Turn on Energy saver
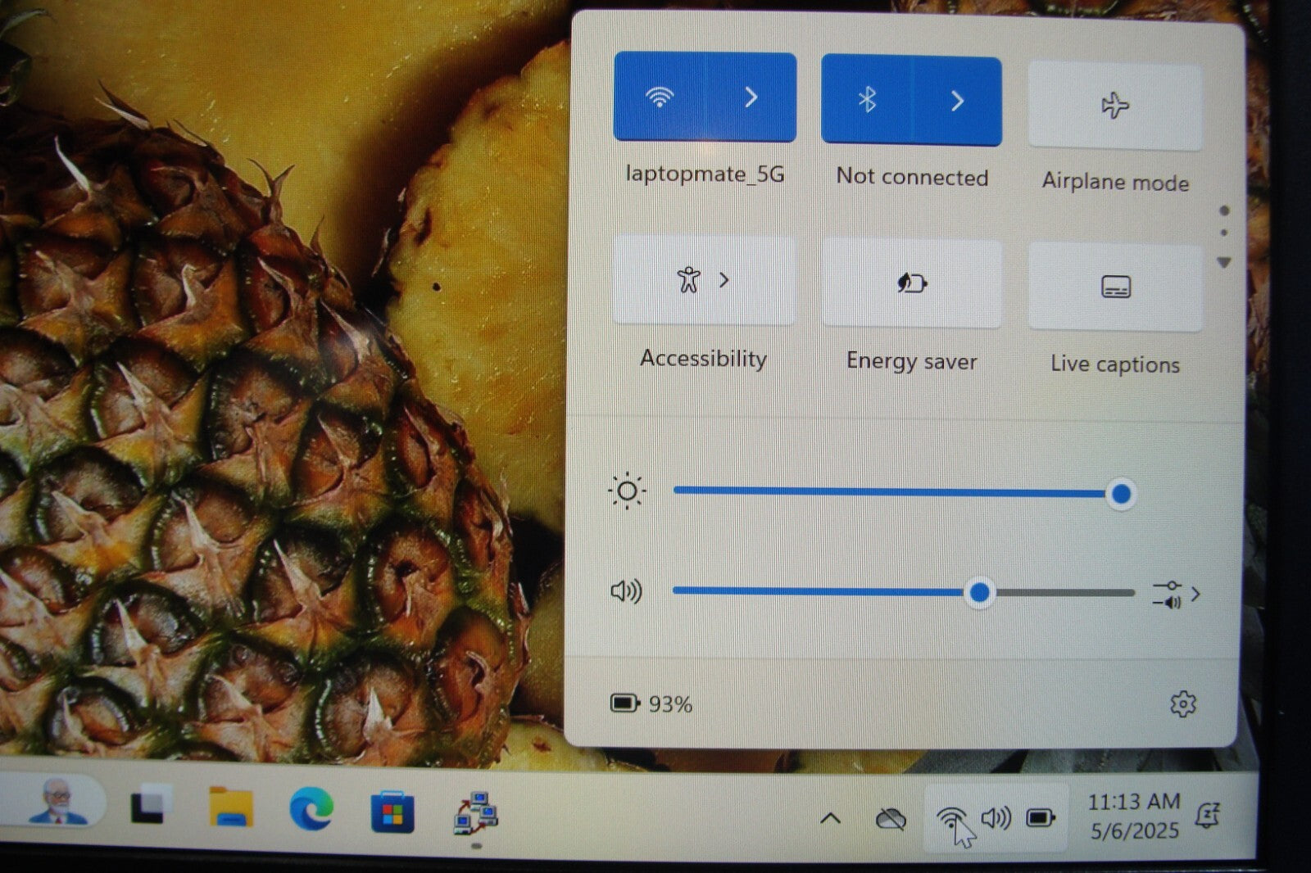 (x=911, y=283)
